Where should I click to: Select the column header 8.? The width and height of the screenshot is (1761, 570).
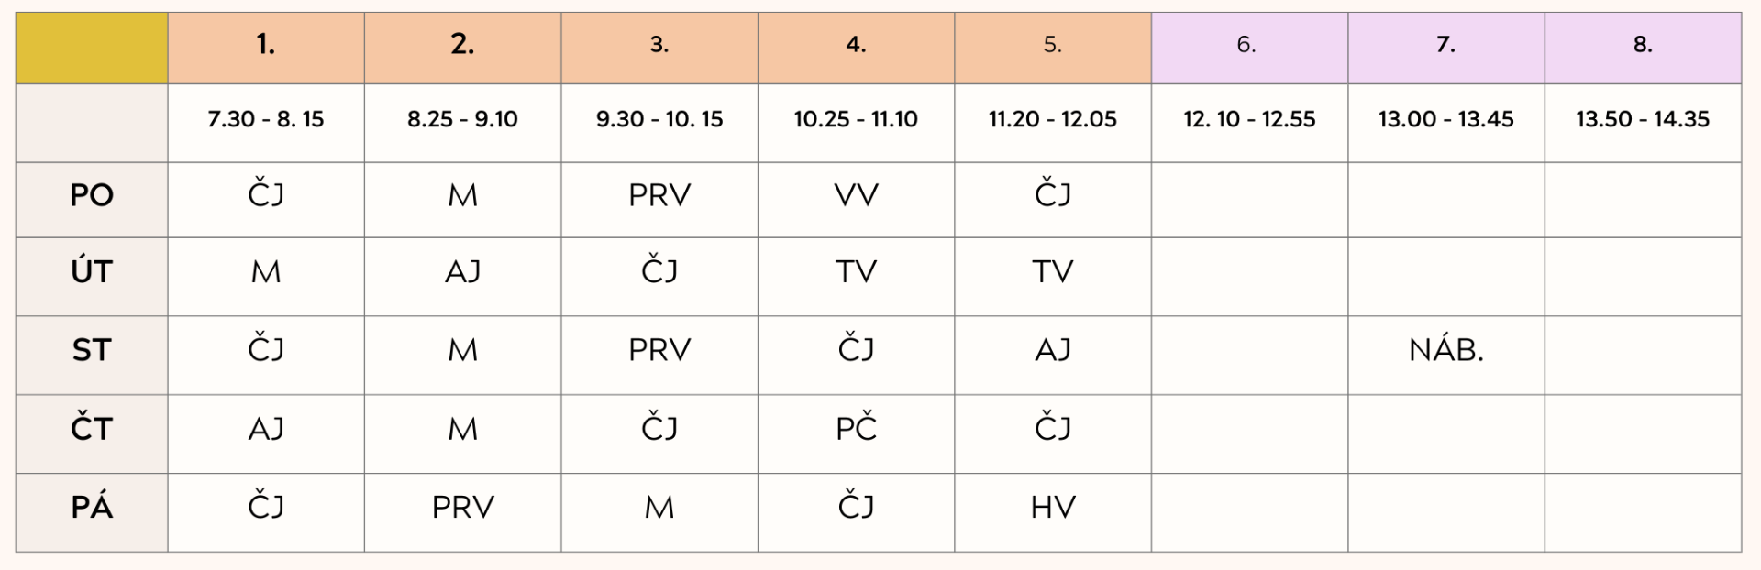coord(1643,48)
